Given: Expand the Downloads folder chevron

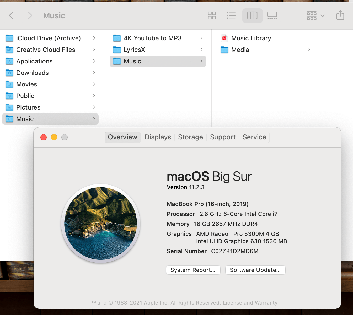Looking at the screenshot, I should click(94, 73).
